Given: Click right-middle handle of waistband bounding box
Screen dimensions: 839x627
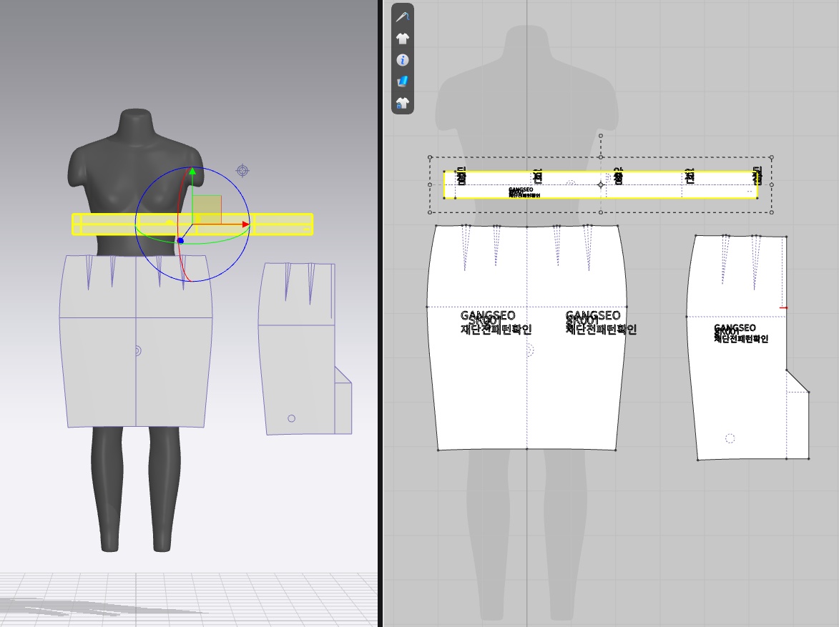Looking at the screenshot, I should 771,184.
